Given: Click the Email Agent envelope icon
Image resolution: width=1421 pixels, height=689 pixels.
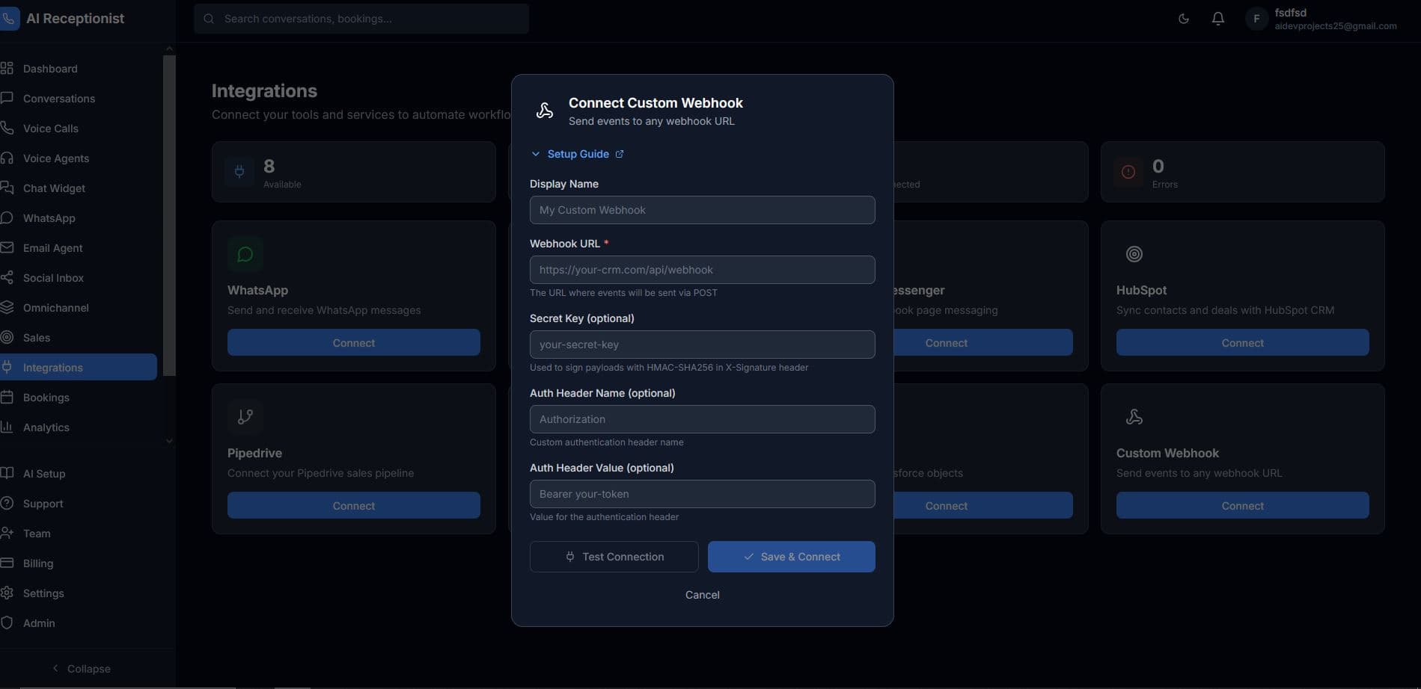Looking at the screenshot, I should pyautogui.click(x=8, y=247).
